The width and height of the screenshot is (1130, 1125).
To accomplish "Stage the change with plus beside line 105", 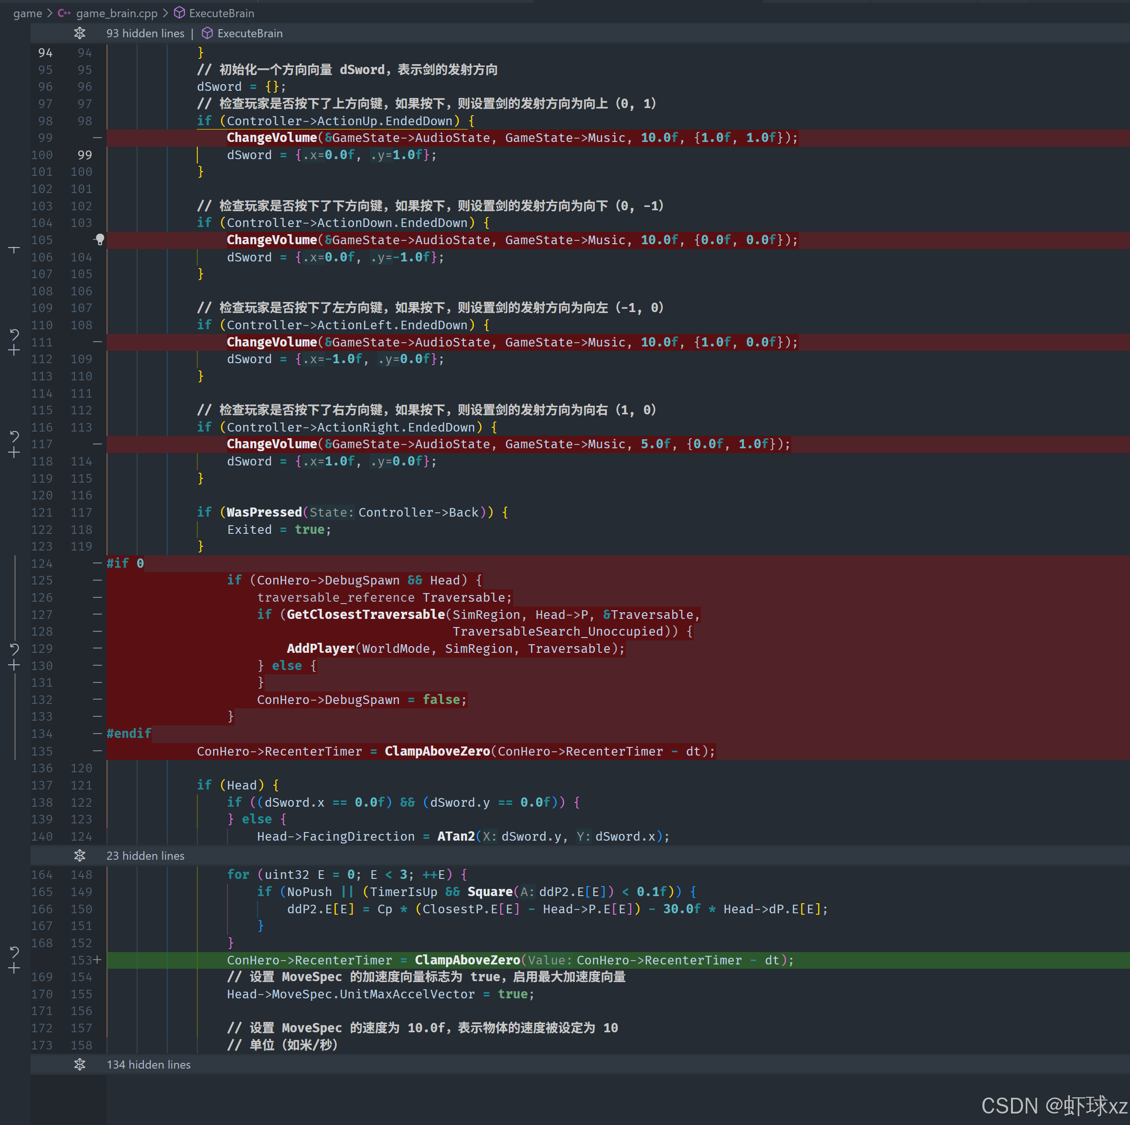I will click(x=15, y=249).
